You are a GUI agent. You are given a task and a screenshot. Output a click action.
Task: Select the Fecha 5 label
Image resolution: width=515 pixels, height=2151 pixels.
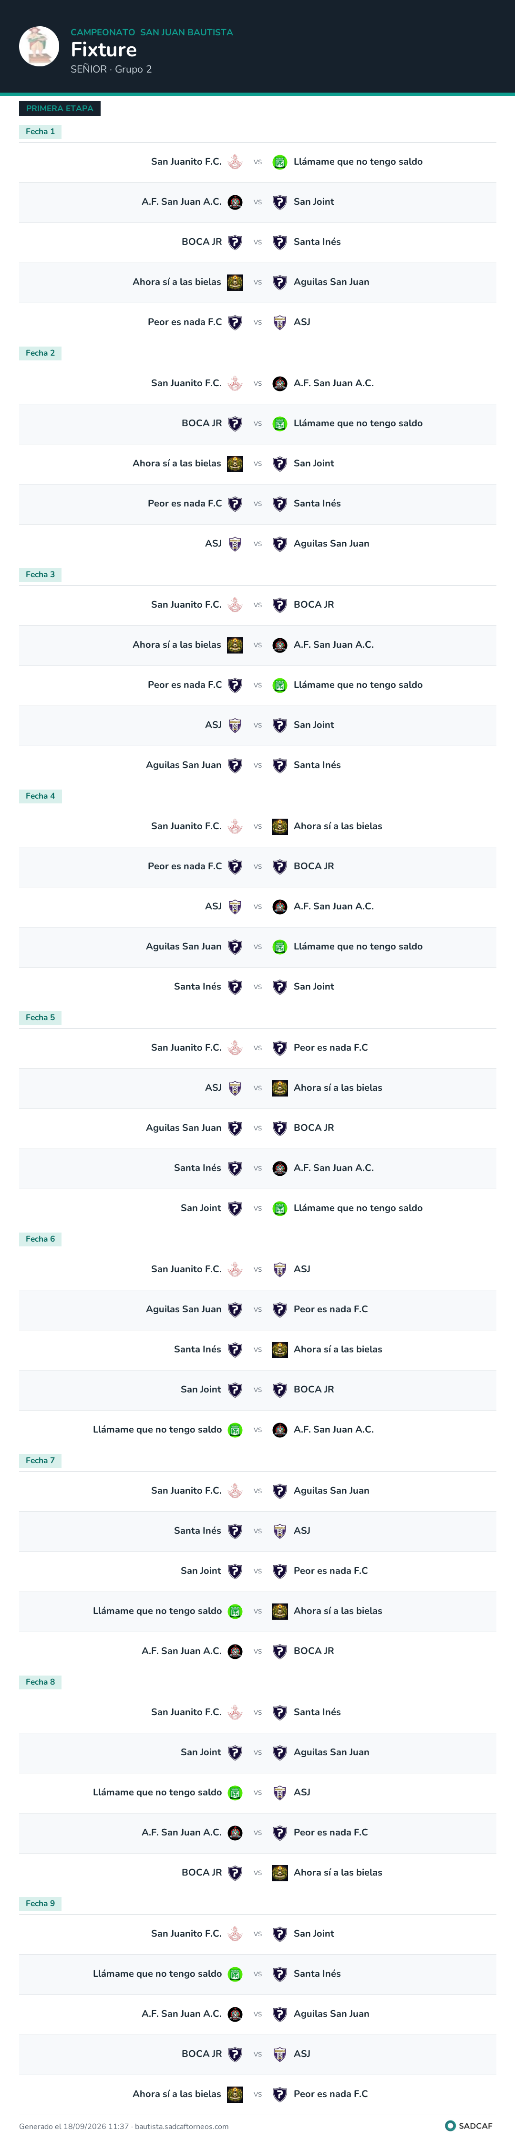pyautogui.click(x=40, y=1018)
